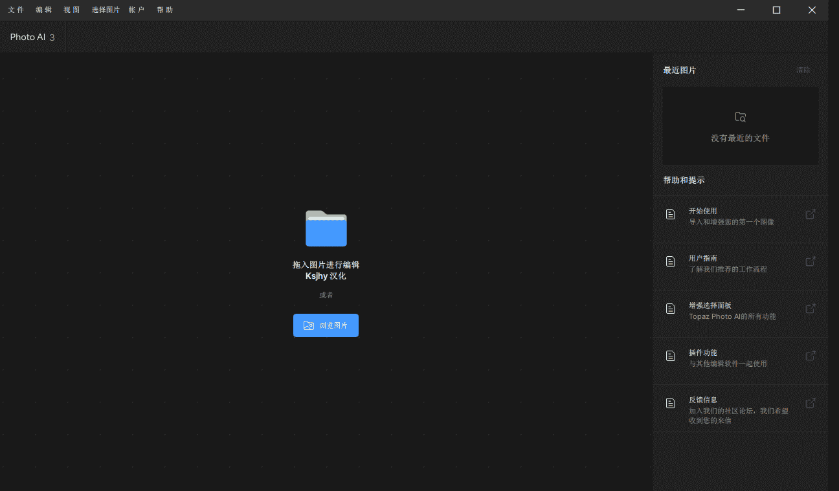Click the blue folder icon in the center
The height and width of the screenshot is (491, 839).
click(x=326, y=228)
